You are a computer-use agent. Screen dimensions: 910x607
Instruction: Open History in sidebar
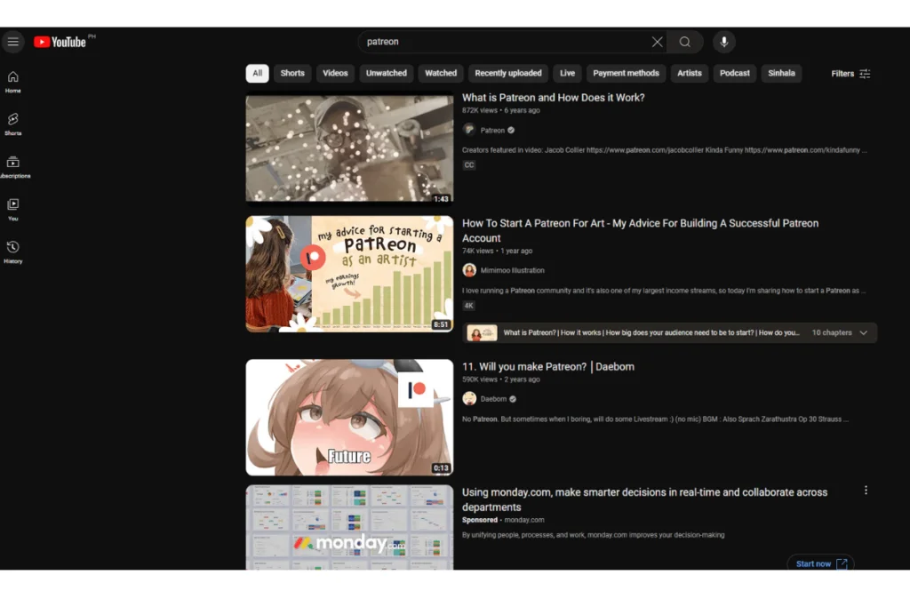click(x=12, y=252)
